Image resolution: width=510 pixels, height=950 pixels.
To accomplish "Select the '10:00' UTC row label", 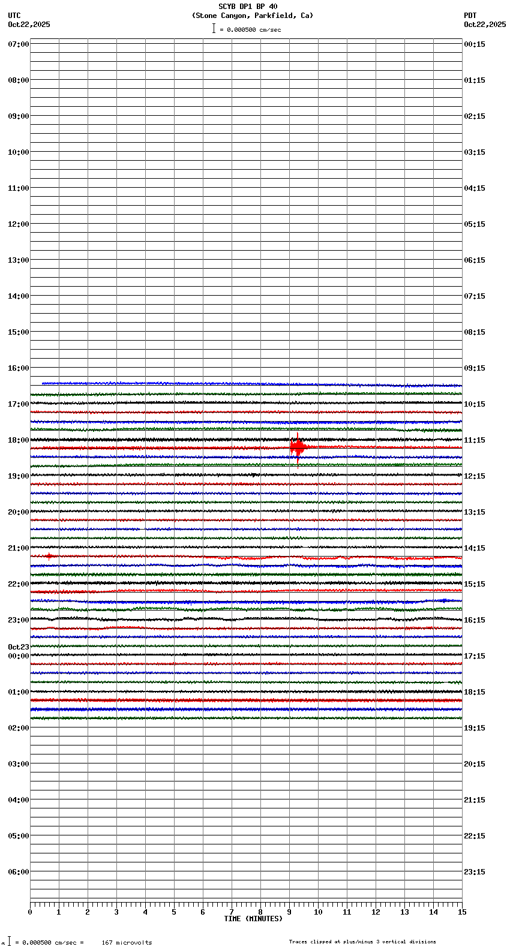I will [x=19, y=152].
